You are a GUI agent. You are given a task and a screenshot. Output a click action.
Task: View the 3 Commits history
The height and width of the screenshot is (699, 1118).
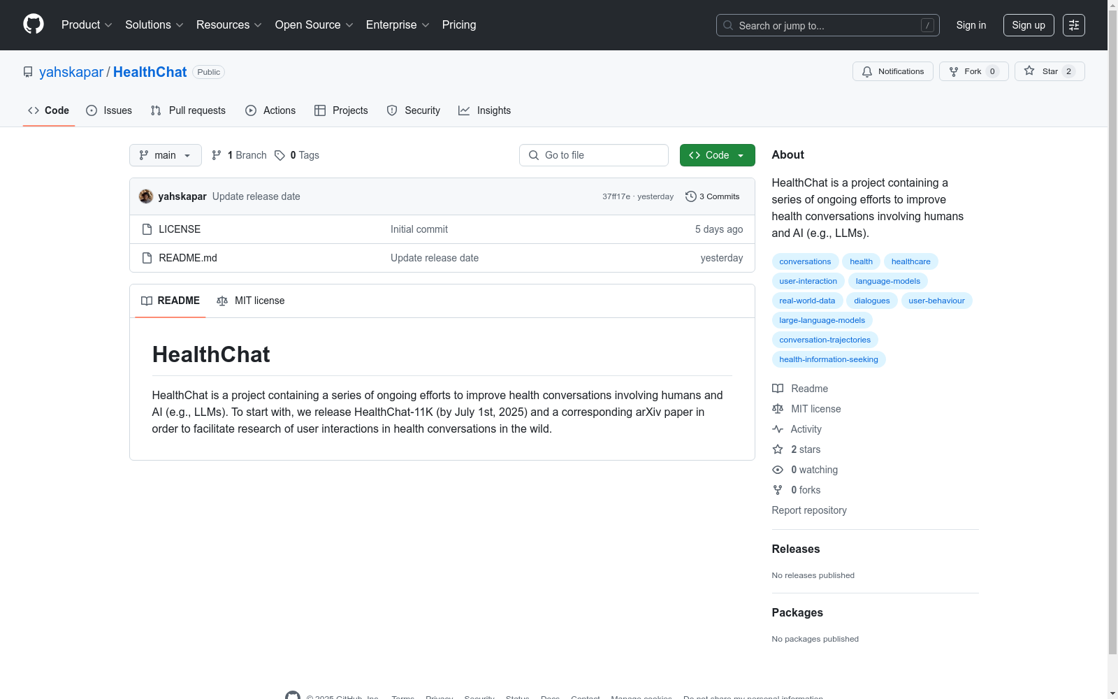click(713, 196)
